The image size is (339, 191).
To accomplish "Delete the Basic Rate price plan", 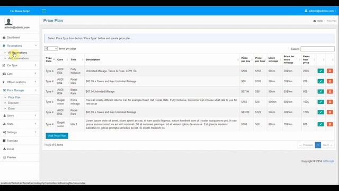I will coord(329,92).
